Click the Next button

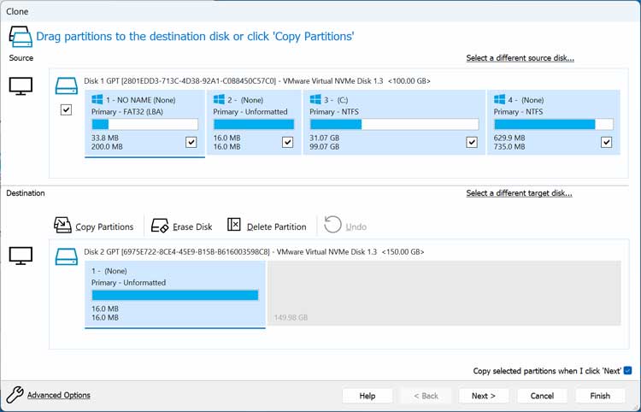484,396
